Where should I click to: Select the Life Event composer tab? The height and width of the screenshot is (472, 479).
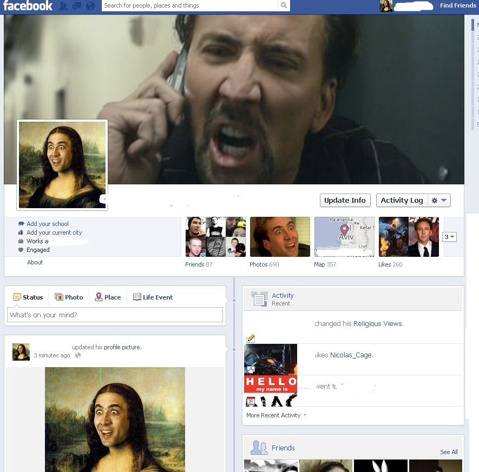point(153,297)
